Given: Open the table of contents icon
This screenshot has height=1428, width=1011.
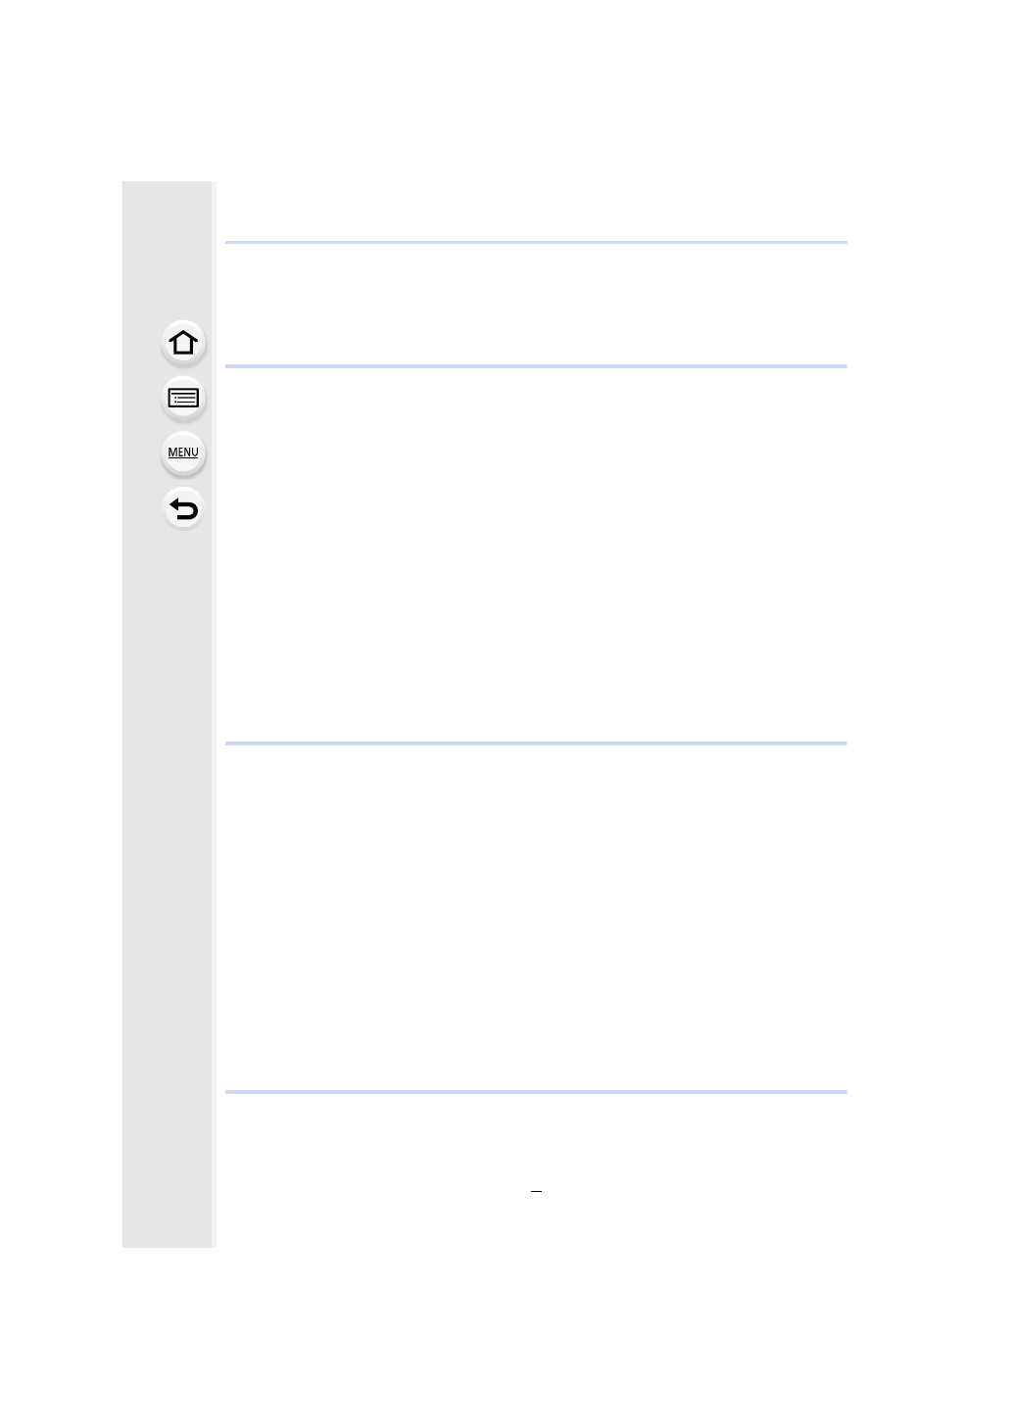Looking at the screenshot, I should click(183, 399).
